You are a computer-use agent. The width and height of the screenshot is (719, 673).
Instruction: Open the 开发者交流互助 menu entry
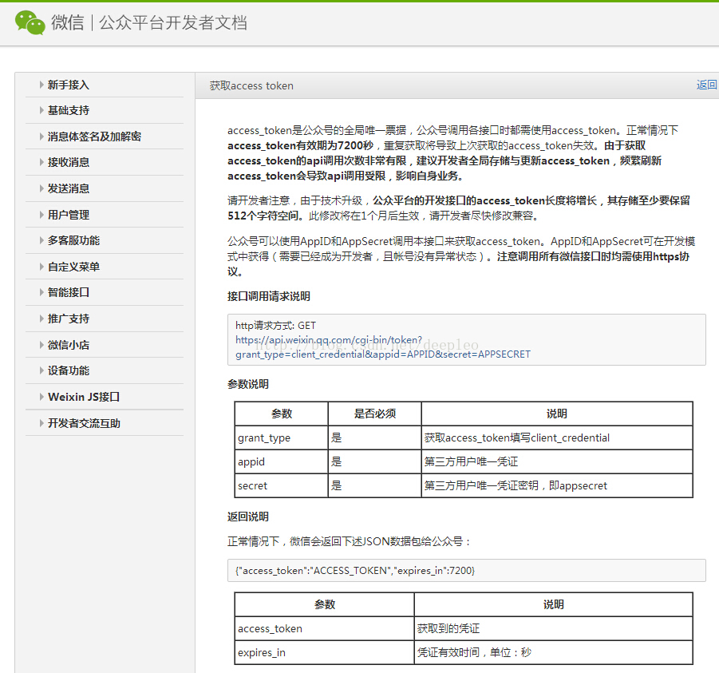(84, 423)
